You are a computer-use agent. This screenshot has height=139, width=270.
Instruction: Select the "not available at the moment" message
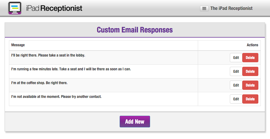pos(56,97)
